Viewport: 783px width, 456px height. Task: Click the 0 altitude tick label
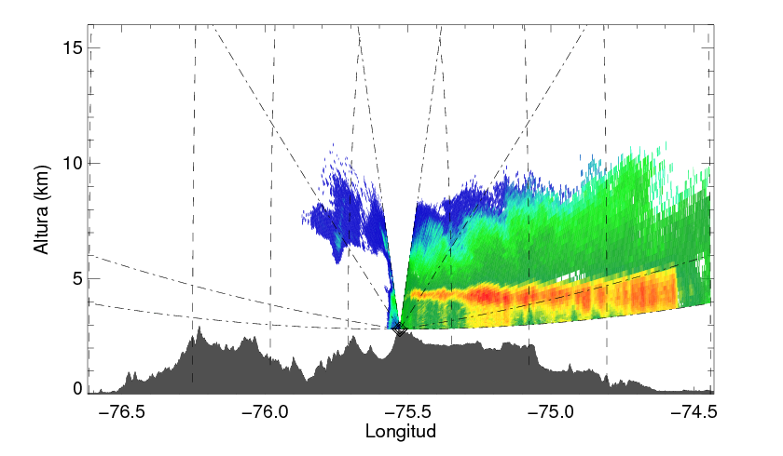tap(76, 389)
